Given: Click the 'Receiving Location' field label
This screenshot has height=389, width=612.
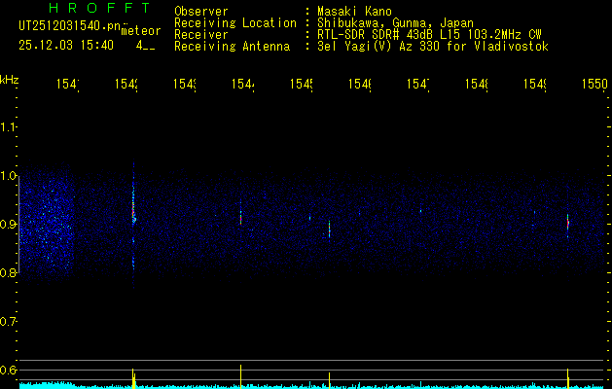Looking at the screenshot, I should click(x=234, y=23).
